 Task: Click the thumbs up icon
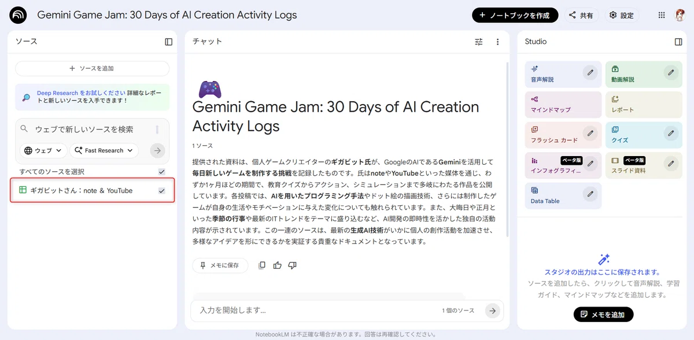[277, 265]
